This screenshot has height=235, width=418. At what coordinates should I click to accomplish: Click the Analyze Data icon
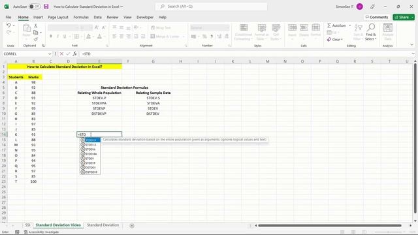click(x=387, y=27)
